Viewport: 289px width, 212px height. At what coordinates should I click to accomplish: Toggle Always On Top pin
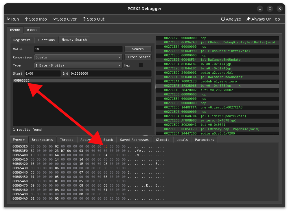tap(263, 19)
